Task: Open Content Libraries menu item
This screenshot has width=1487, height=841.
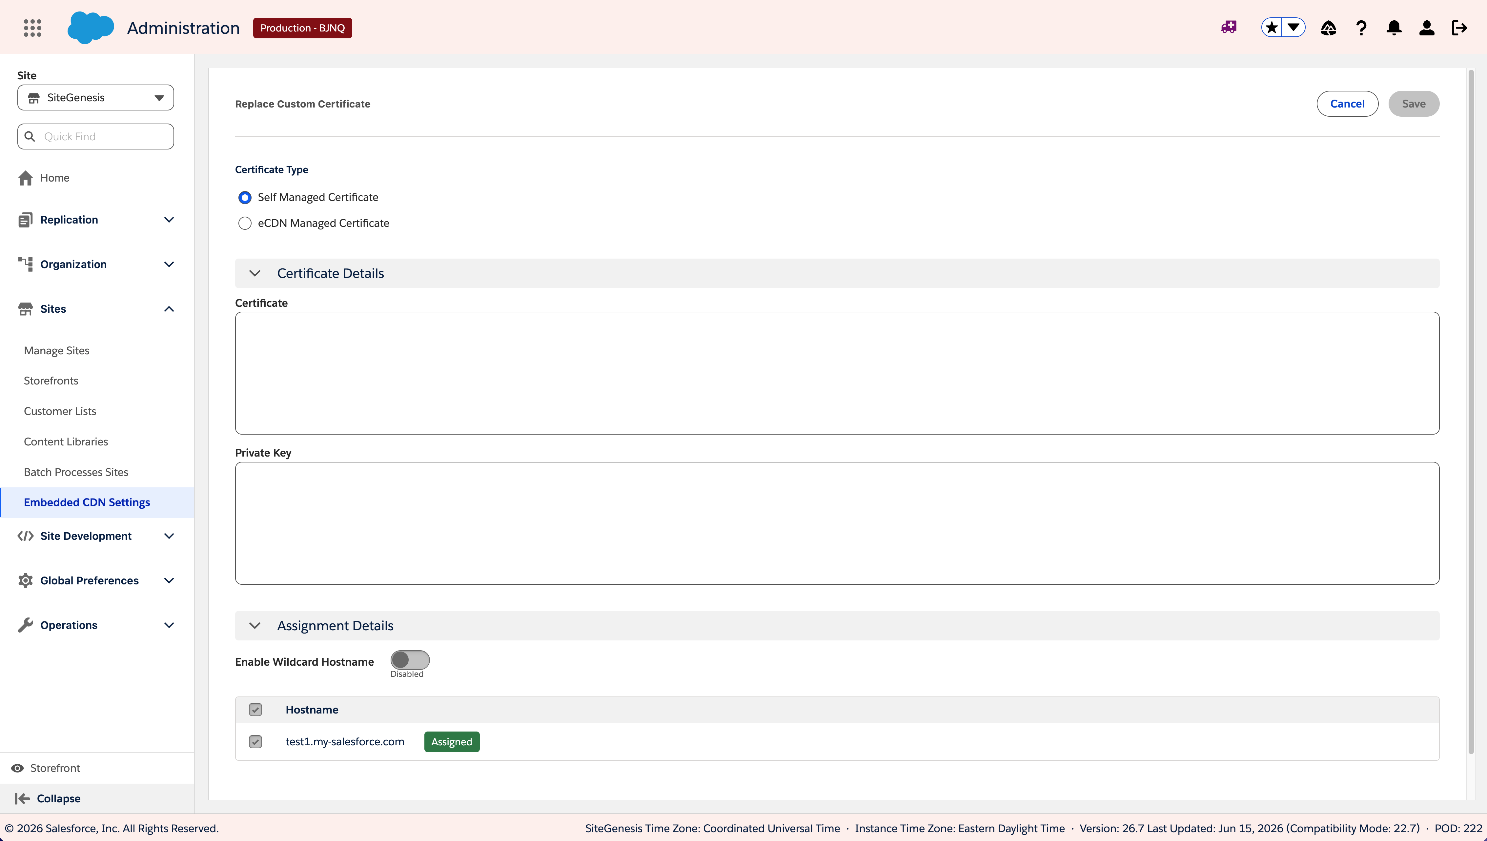Action: 66,442
